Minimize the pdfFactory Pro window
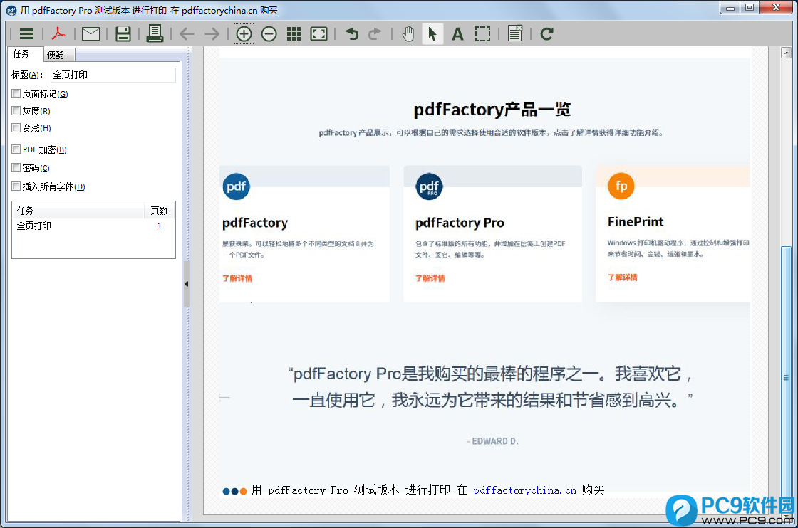The height and width of the screenshot is (528, 798). pos(731,8)
